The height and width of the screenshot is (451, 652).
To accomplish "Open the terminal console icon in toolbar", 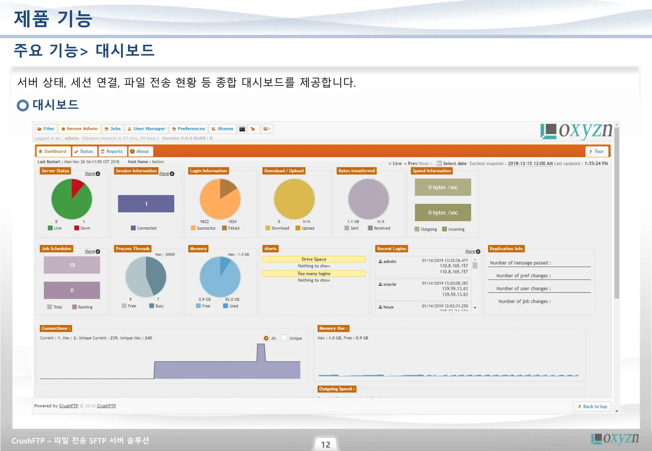I will tap(242, 129).
